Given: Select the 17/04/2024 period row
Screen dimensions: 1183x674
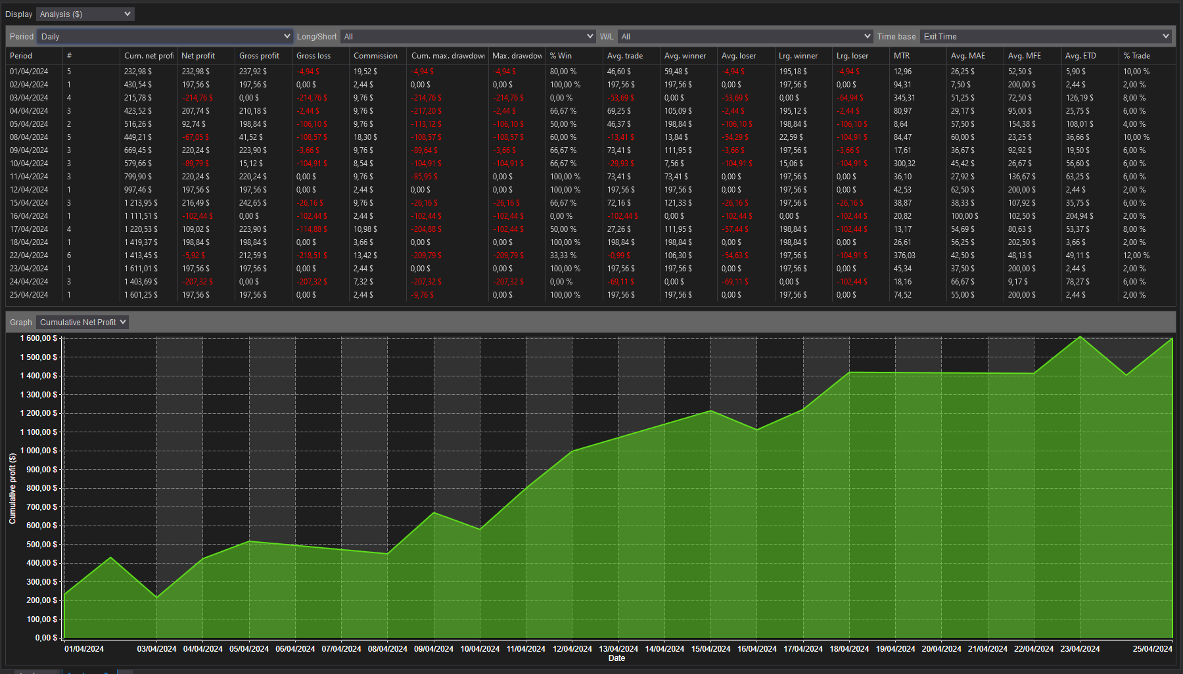Looking at the screenshot, I should (591, 229).
